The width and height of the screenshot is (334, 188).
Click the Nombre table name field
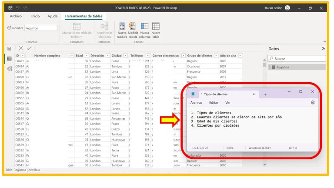pos(40,28)
